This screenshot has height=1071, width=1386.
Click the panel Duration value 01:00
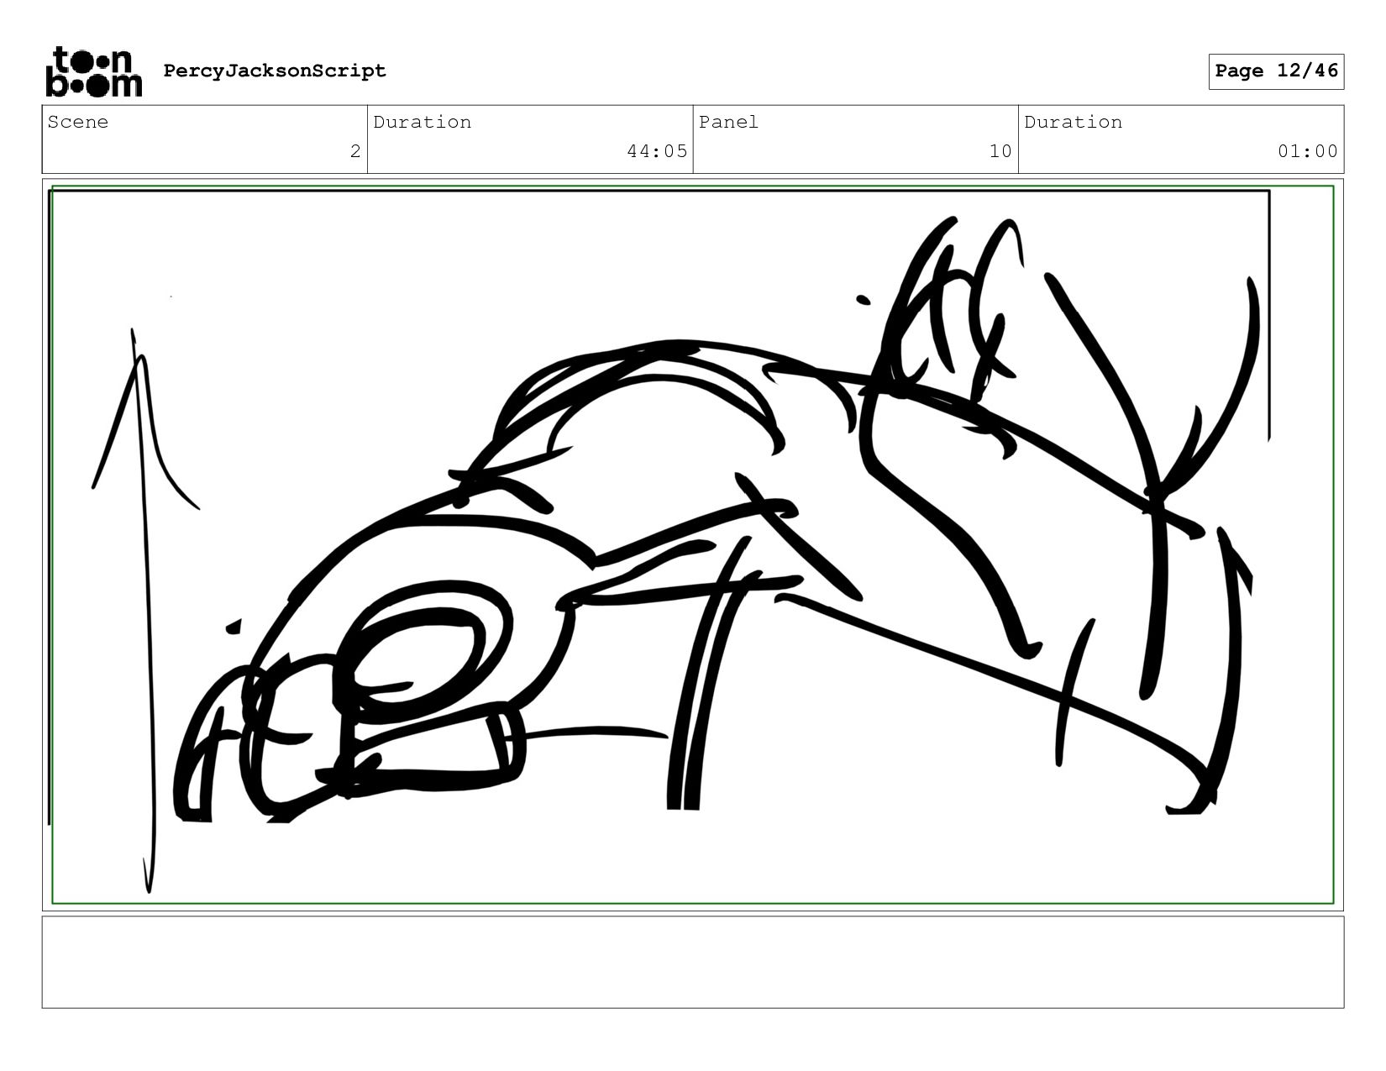coord(1308,151)
